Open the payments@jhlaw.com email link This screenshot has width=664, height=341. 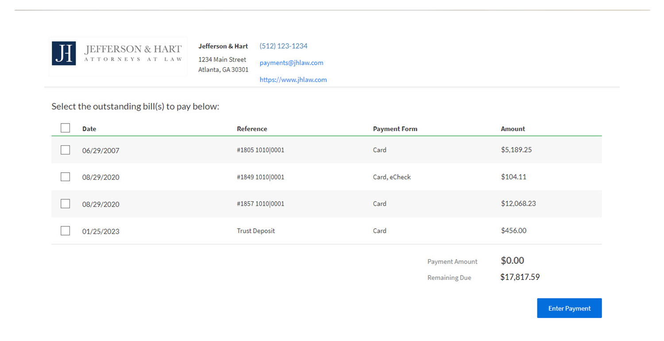coord(291,62)
